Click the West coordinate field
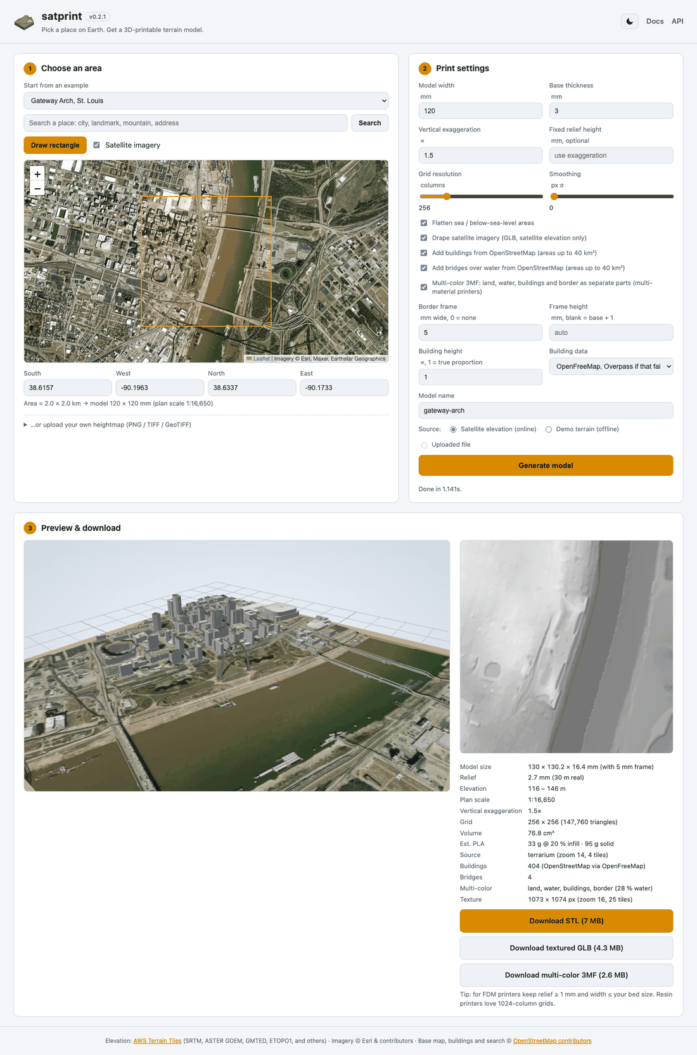Viewport: 697px width, 1055px height. coord(160,388)
